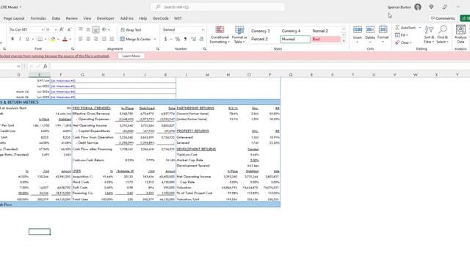Select Top Align icon
The width and height of the screenshot is (470, 264).
click(x=81, y=29)
